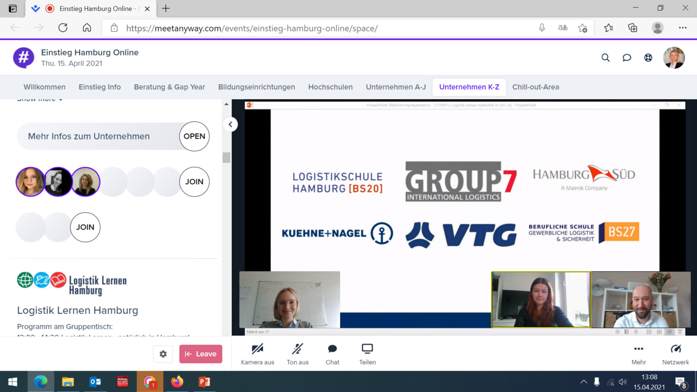The height and width of the screenshot is (392, 697).
Task: Open browser Collections icon
Action: 633,28
